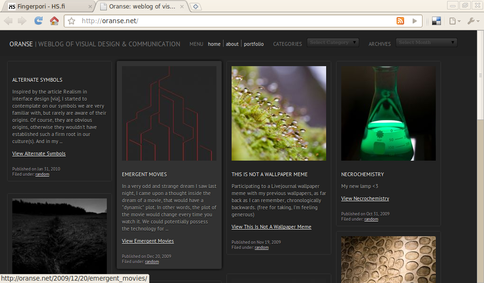Go back with the browser back arrow
The width and height of the screenshot is (484, 283).
[x=9, y=21]
